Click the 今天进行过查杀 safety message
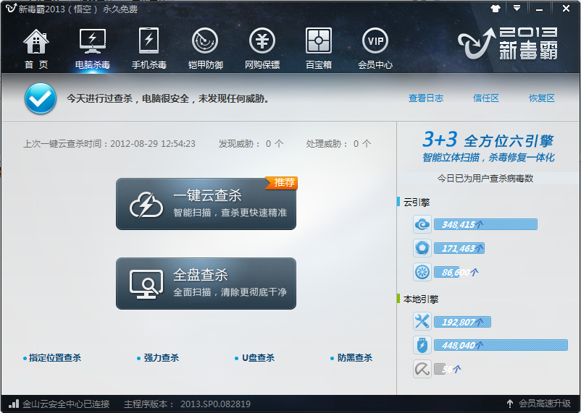 (168, 98)
